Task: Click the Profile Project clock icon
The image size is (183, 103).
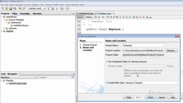Action: pyautogui.click(x=67, y=9)
